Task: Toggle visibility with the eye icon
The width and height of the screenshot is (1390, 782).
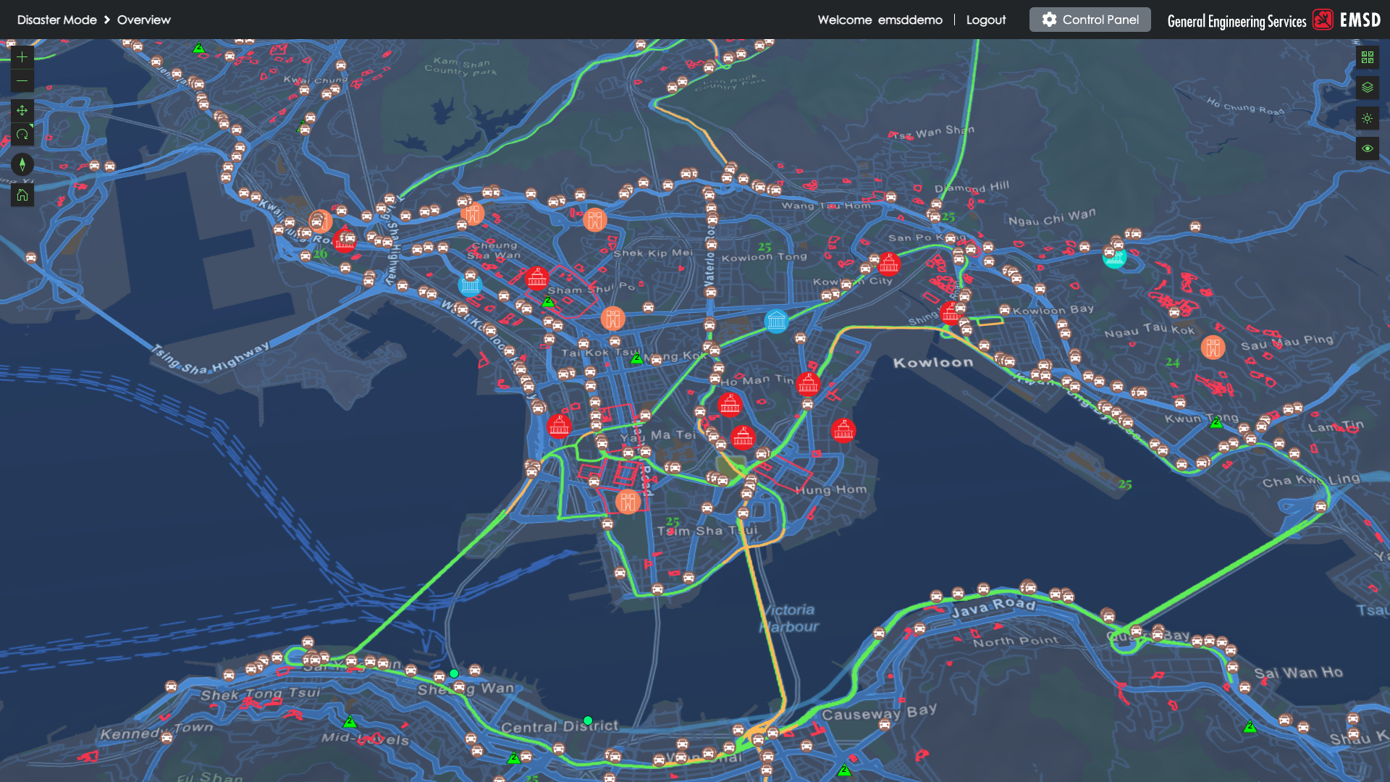Action: pos(1367,148)
